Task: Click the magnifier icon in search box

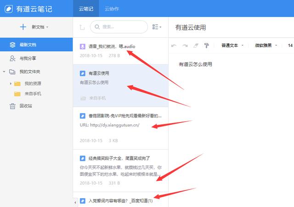Action: [x=97, y=27]
